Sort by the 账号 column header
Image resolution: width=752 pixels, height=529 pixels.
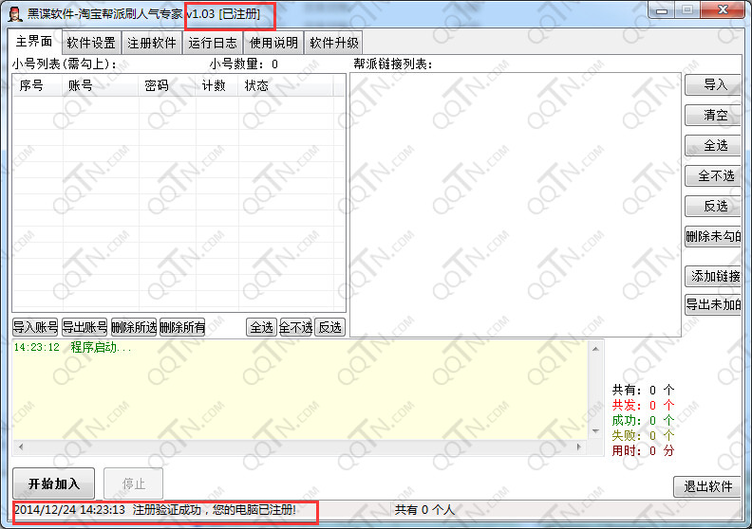point(81,85)
